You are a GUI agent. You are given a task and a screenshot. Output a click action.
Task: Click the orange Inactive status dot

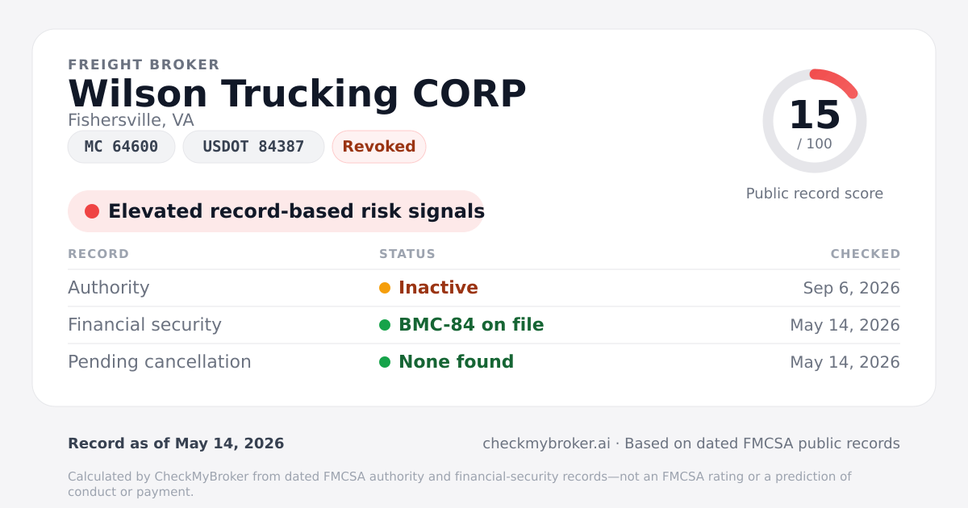coord(385,288)
